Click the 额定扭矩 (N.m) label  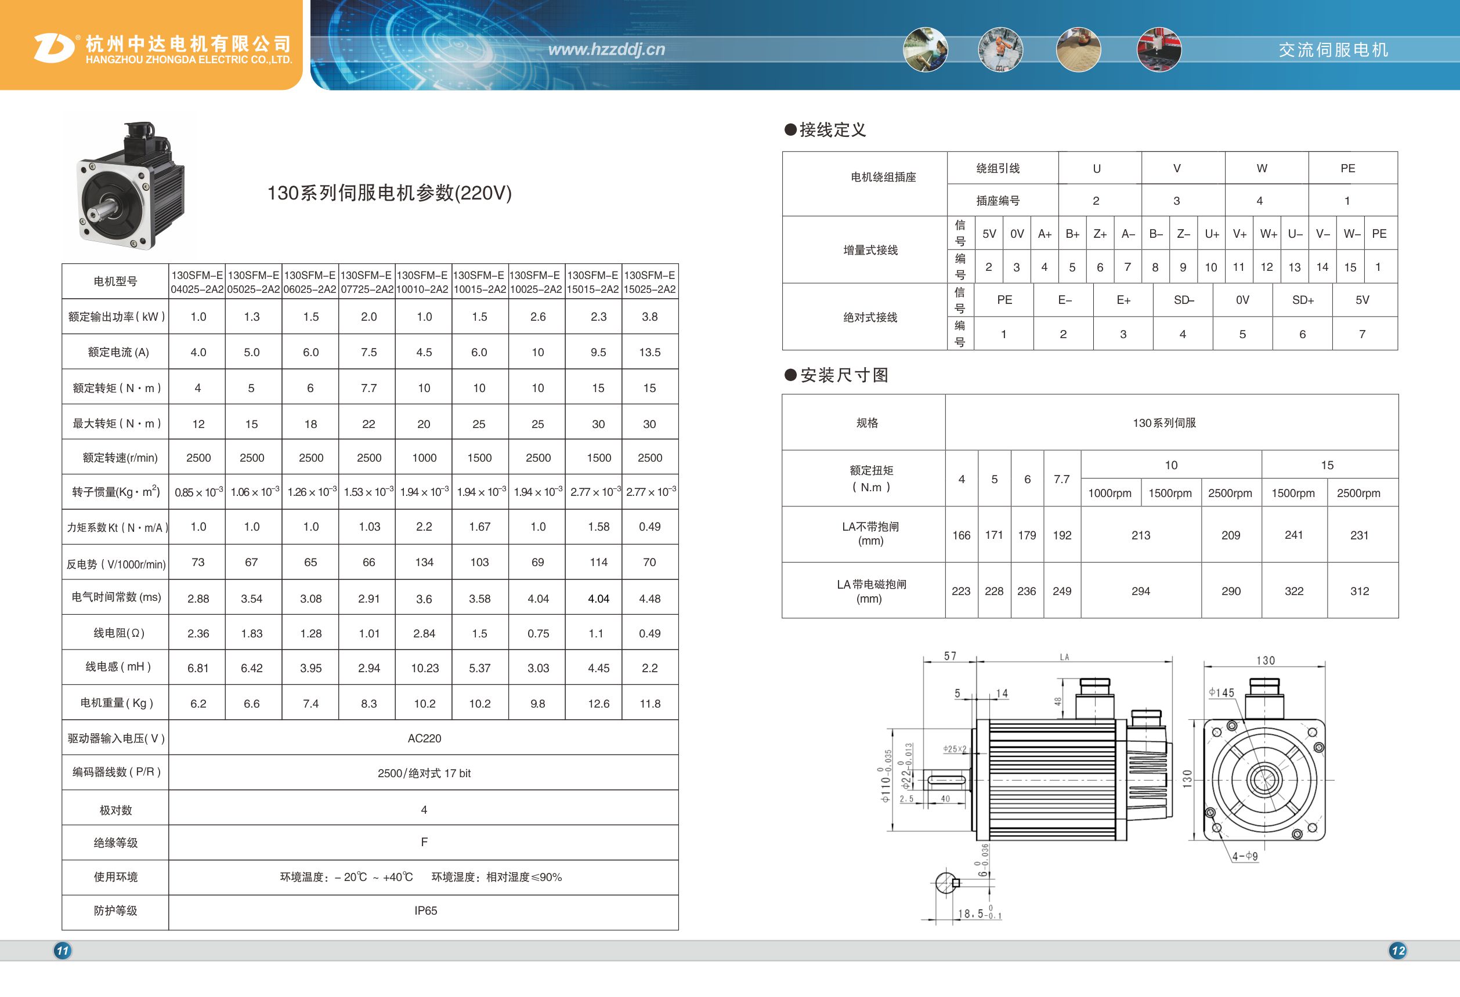tap(872, 478)
